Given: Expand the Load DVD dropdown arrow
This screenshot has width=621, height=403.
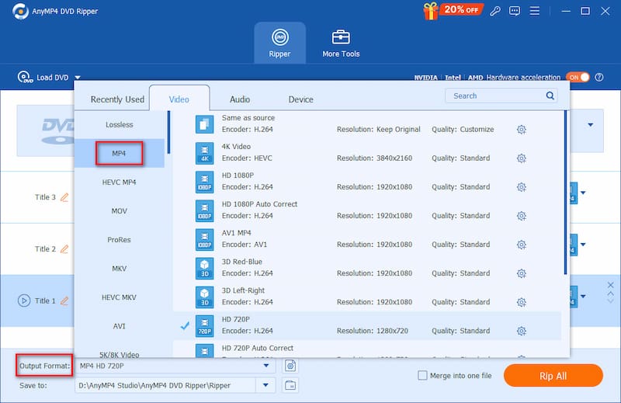Looking at the screenshot, I should click(x=78, y=78).
